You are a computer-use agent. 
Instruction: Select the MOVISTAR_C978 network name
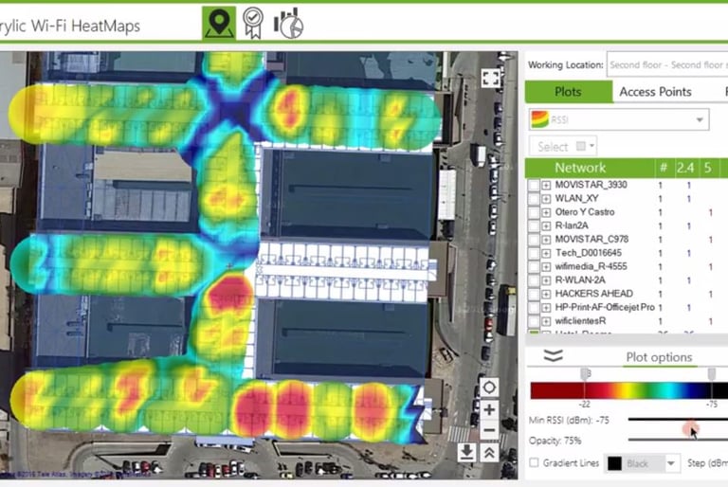pyautogui.click(x=591, y=239)
